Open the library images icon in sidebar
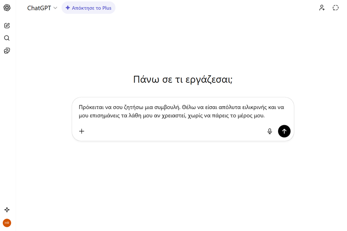This screenshot has width=347, height=231. click(7, 51)
